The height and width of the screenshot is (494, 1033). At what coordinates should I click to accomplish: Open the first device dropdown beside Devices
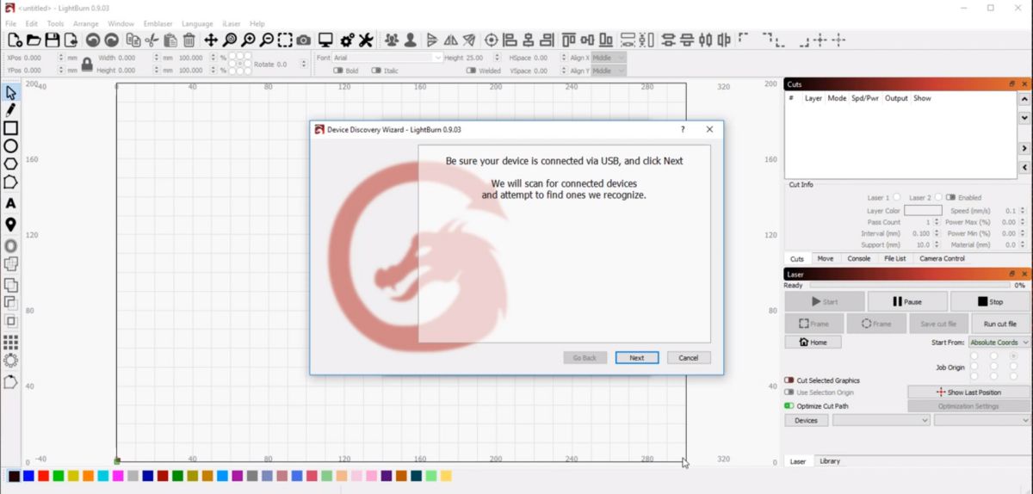(881, 420)
